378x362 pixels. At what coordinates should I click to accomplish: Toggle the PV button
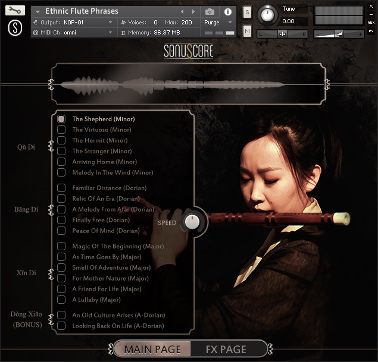click(371, 31)
